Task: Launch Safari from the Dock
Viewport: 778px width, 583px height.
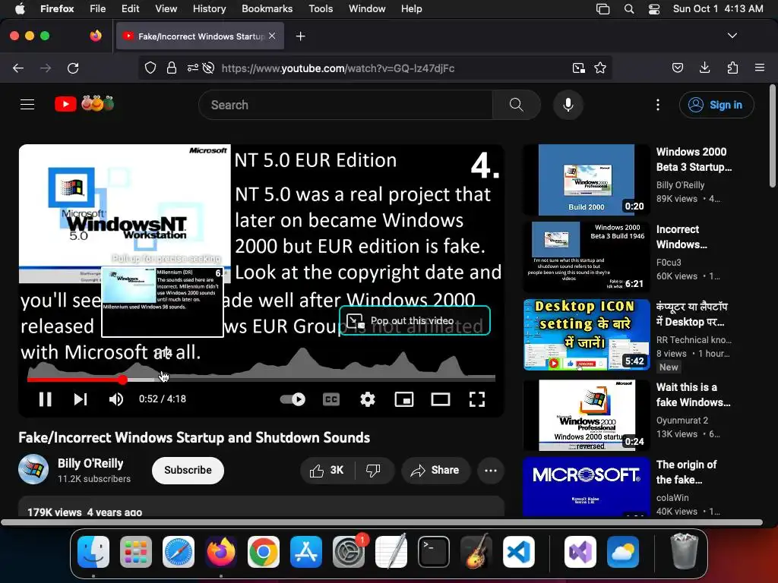Action: [178, 552]
